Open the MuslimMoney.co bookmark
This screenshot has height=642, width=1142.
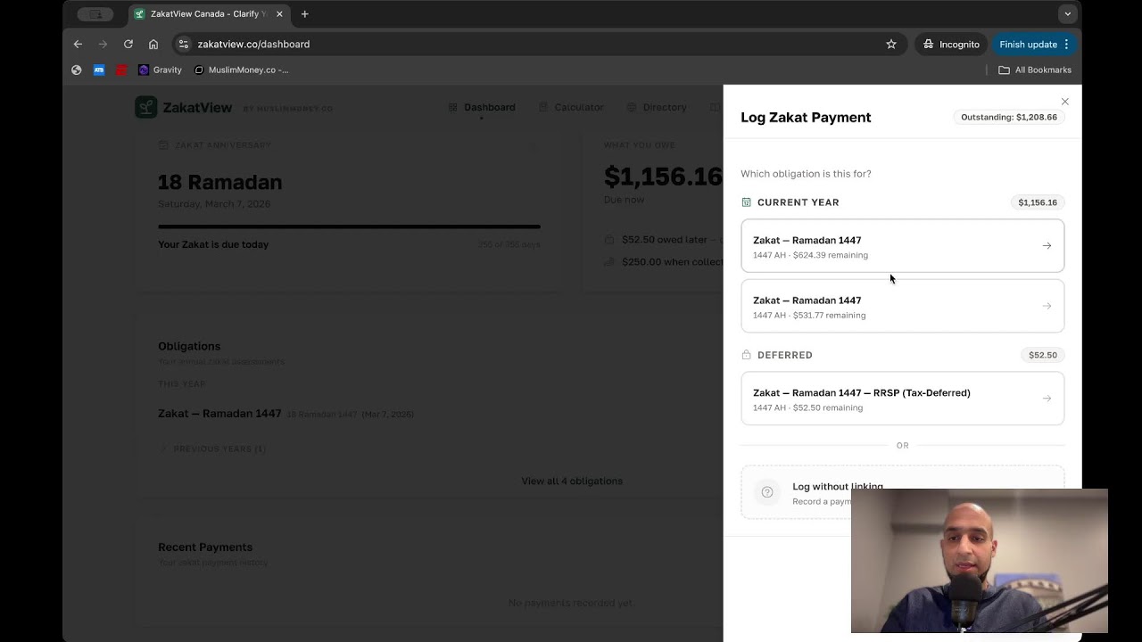[x=241, y=70]
